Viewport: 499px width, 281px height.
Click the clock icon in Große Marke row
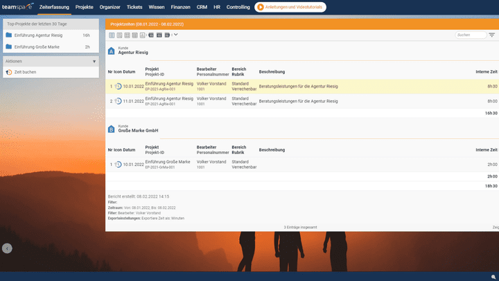[x=119, y=164]
